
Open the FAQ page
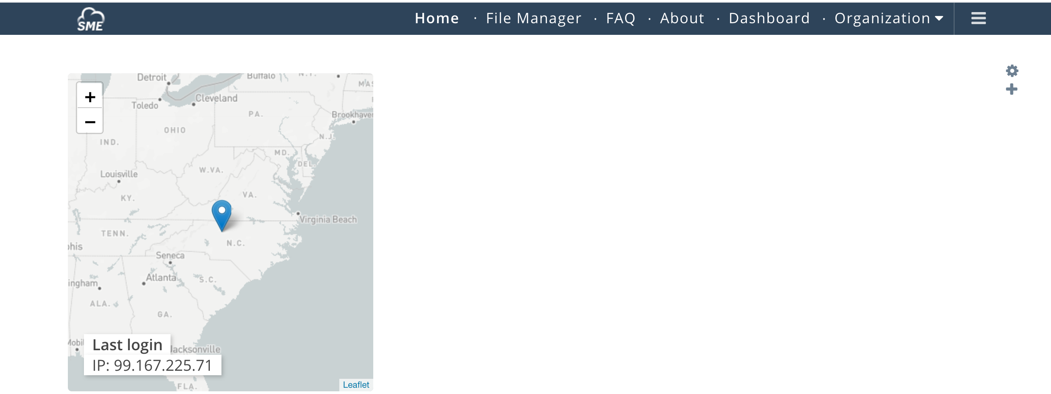(x=621, y=18)
